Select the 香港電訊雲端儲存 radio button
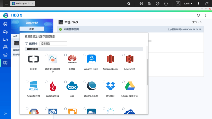 point(46,55)
